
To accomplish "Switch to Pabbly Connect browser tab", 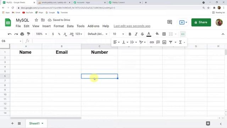I will coord(124,2).
